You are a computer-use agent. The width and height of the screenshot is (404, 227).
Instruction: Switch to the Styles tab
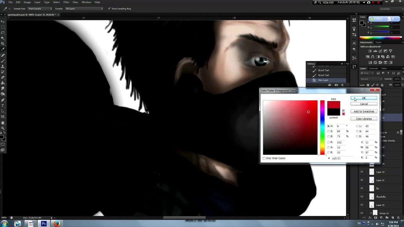tap(378, 42)
